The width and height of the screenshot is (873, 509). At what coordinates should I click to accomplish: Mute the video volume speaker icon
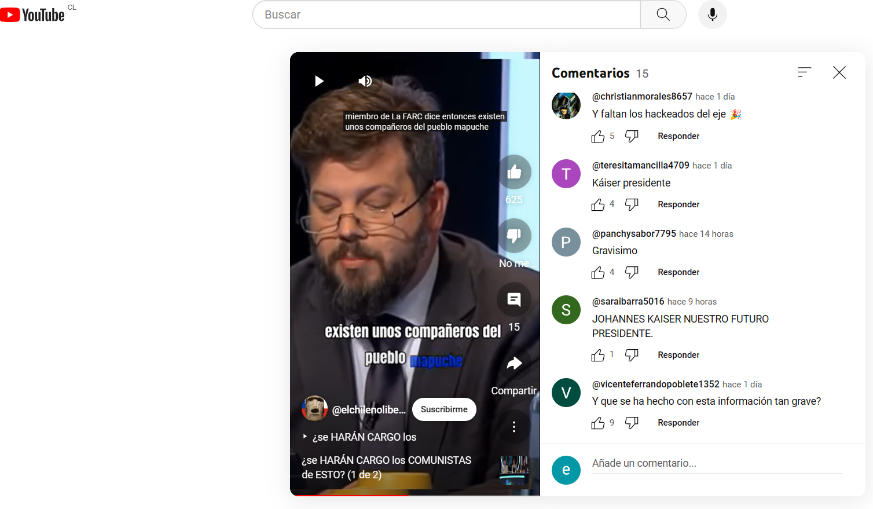(x=365, y=81)
